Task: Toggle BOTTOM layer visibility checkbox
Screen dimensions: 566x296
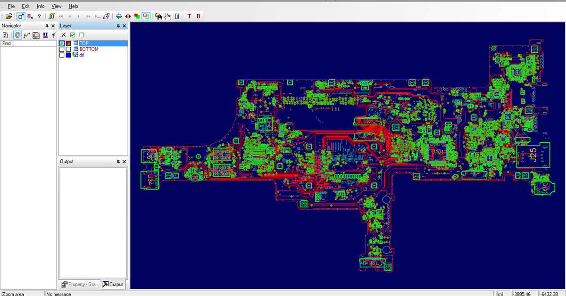Action: coord(62,49)
